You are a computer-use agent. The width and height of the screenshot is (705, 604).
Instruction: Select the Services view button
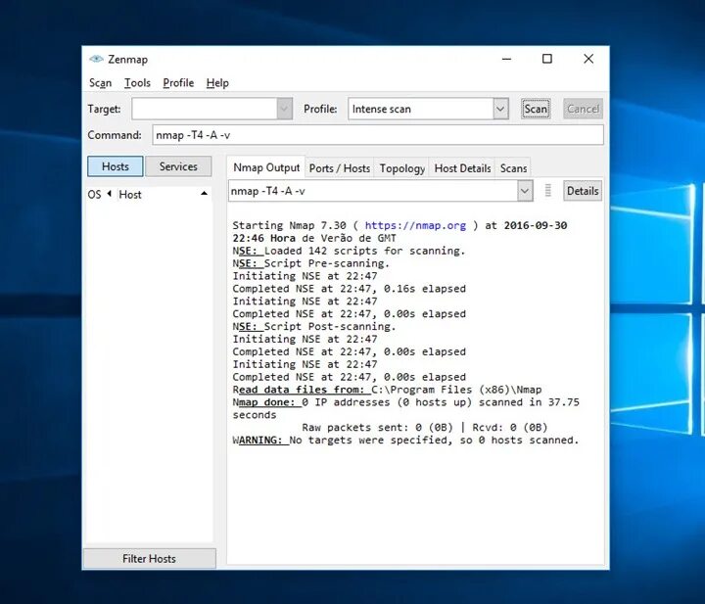click(x=178, y=166)
